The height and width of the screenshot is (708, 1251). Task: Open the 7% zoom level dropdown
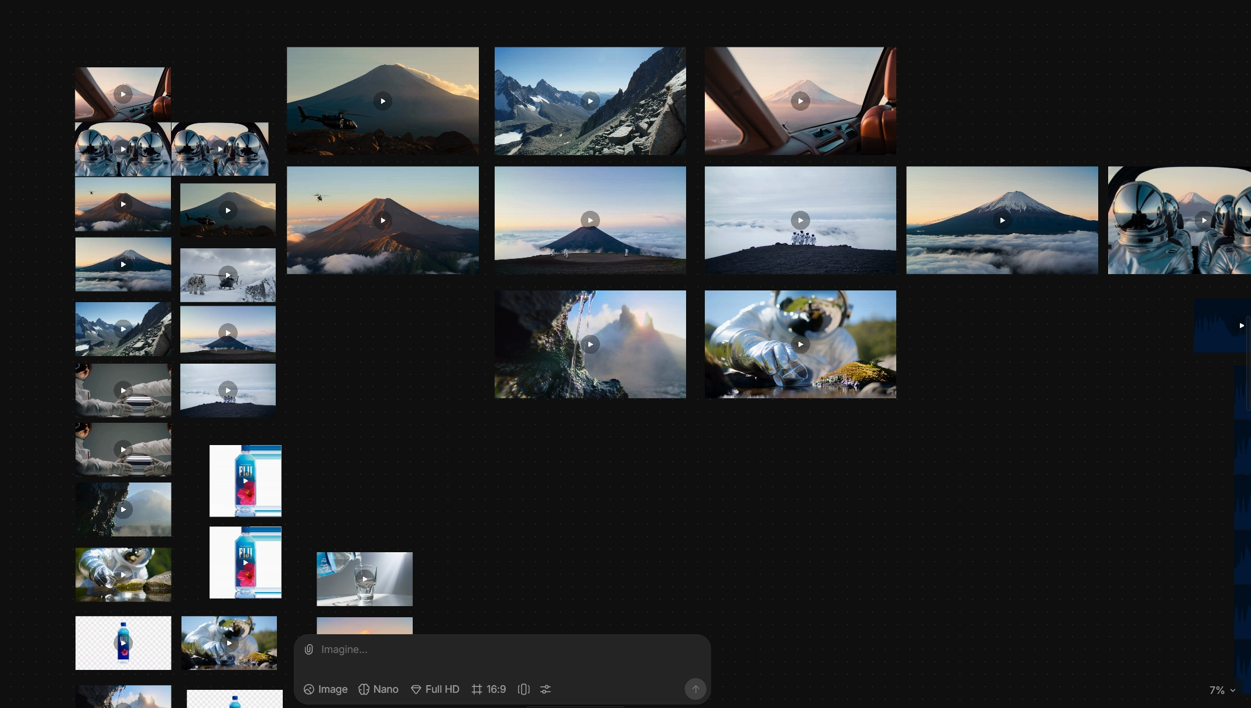(1222, 690)
